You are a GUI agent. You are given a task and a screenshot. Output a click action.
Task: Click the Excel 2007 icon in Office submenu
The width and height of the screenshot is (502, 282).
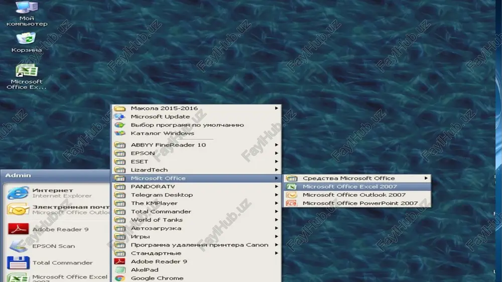pos(292,187)
